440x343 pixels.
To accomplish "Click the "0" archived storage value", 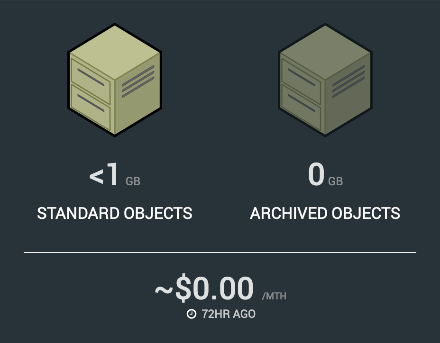I will [x=316, y=176].
